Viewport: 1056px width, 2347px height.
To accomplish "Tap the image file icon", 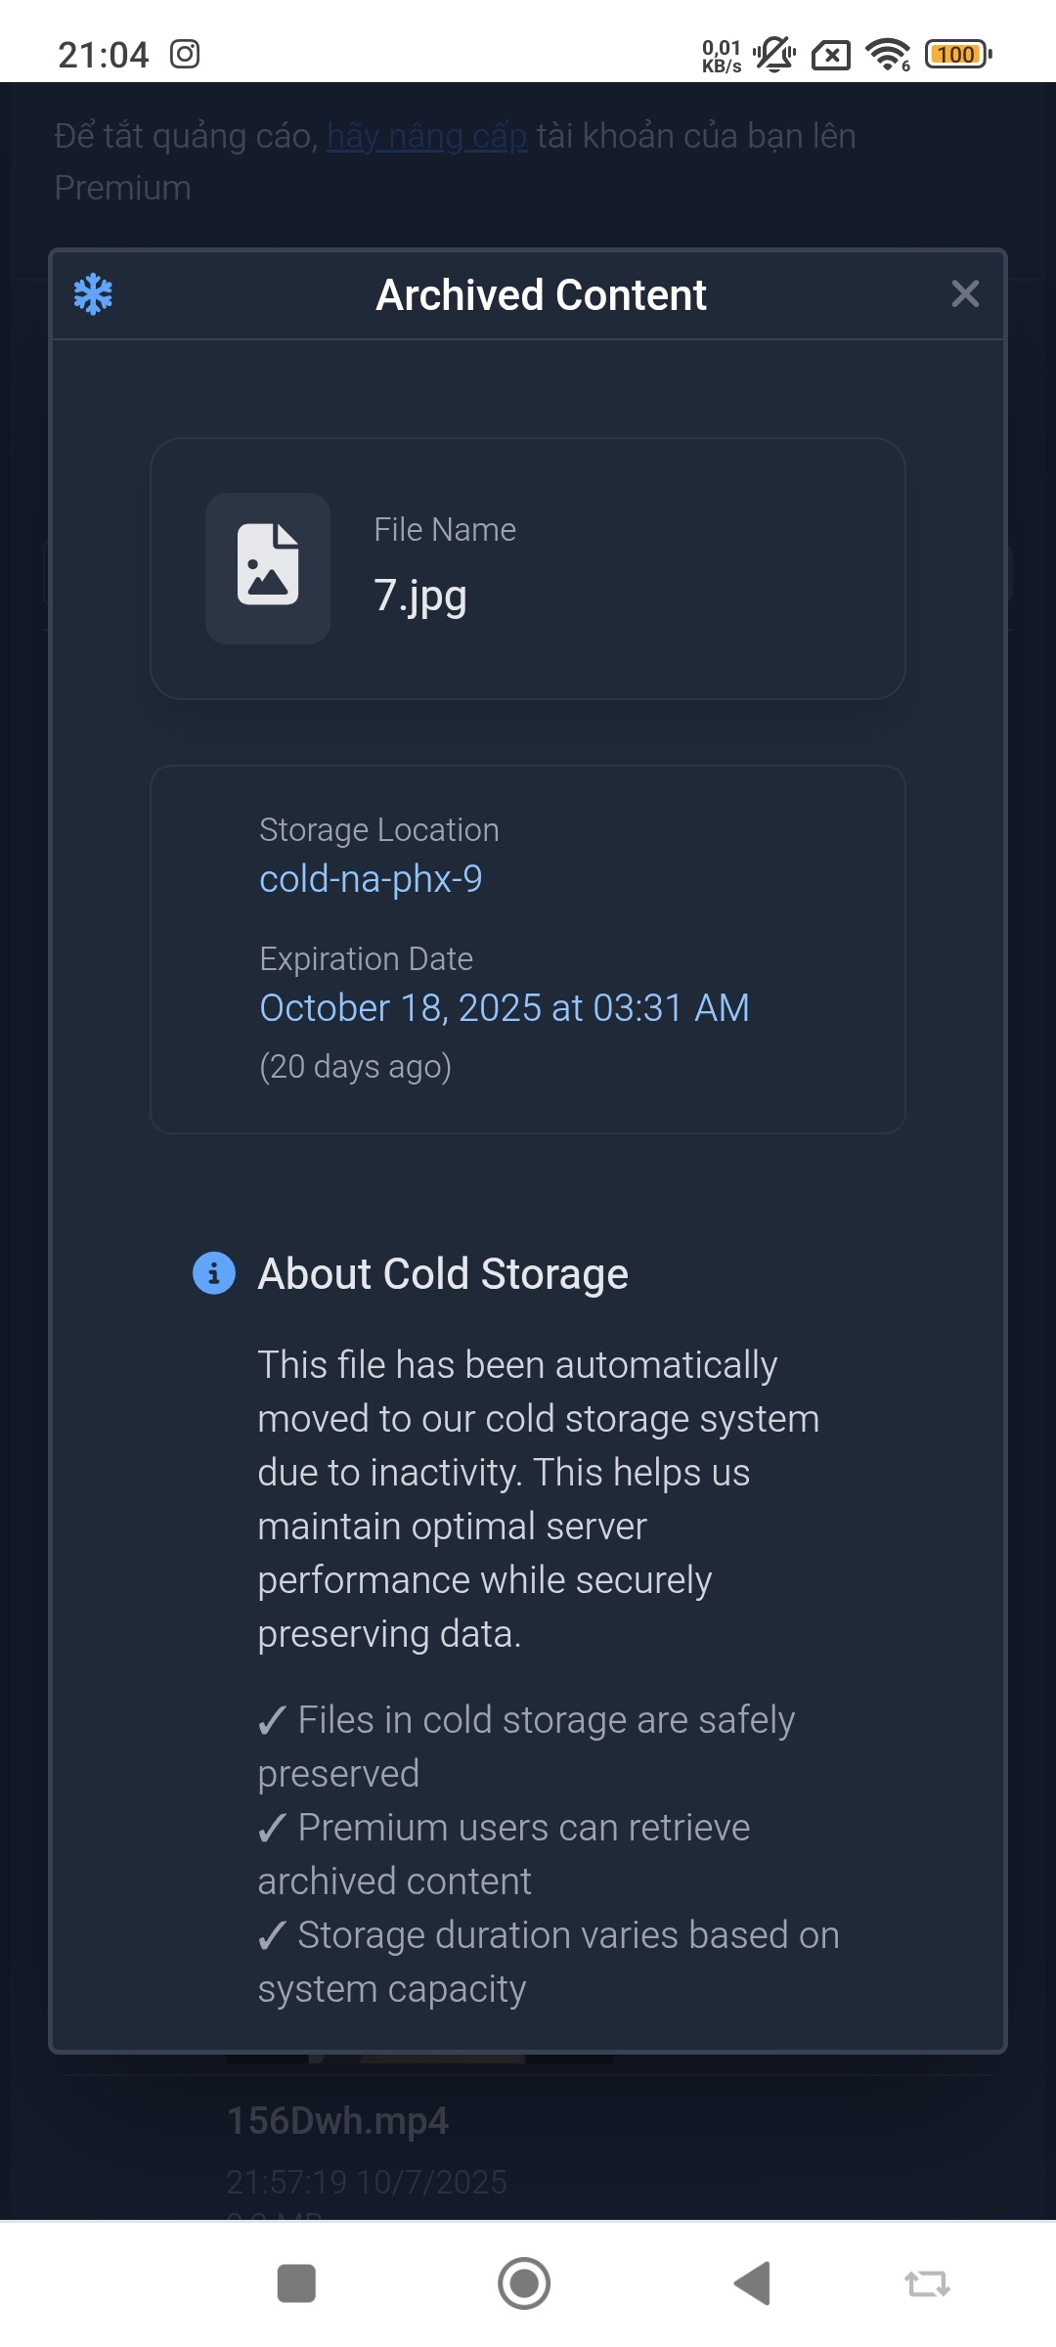I will point(268,567).
